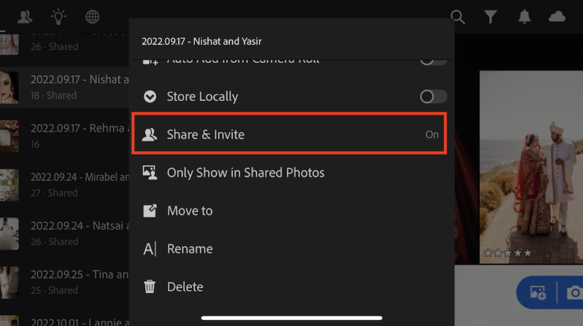
Task: Open the filter funnel icon
Action: 491,16
